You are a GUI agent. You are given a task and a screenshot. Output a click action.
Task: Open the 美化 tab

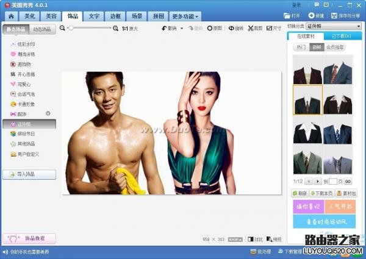[30, 16]
